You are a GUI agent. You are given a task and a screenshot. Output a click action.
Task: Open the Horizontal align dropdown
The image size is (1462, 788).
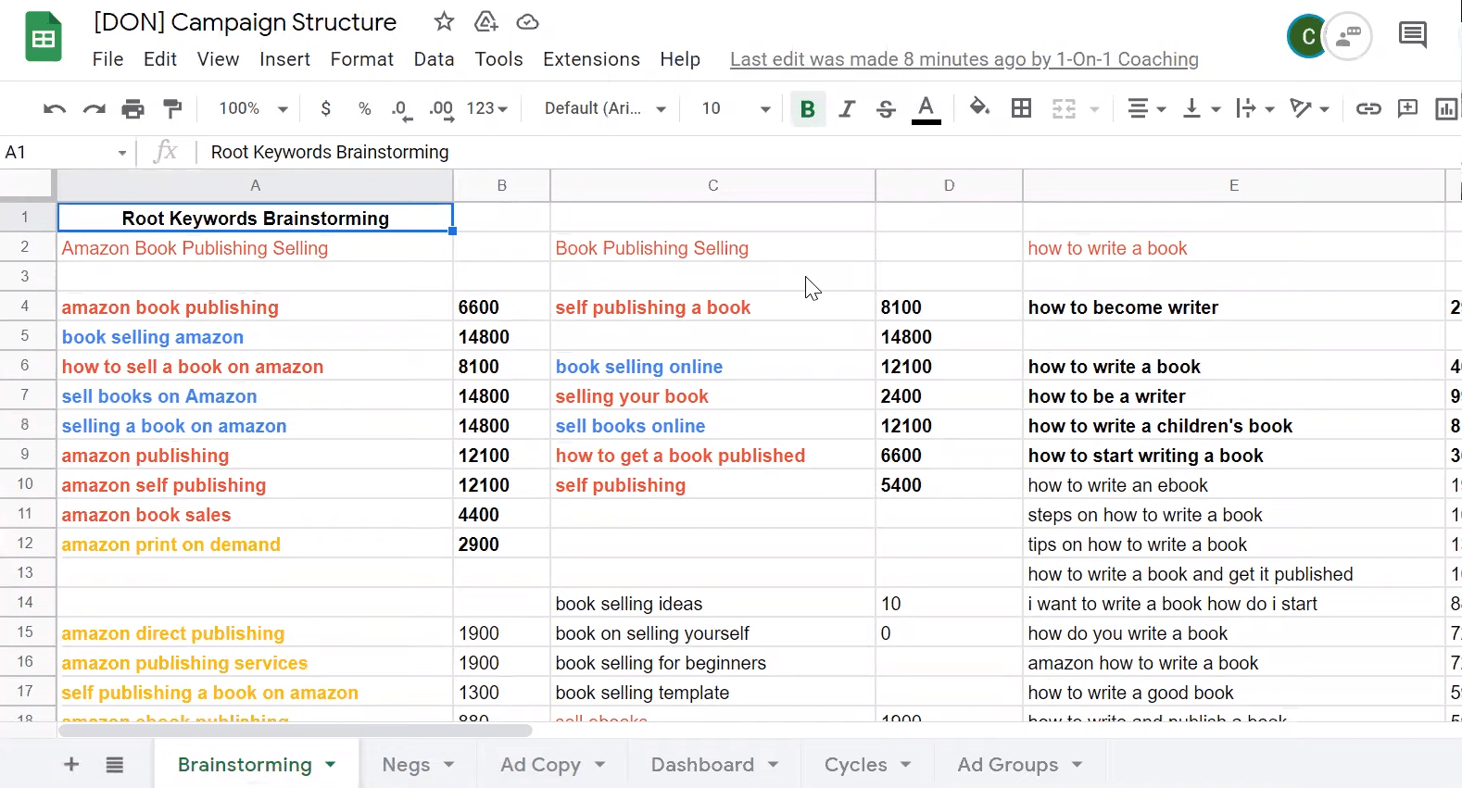click(x=1146, y=109)
